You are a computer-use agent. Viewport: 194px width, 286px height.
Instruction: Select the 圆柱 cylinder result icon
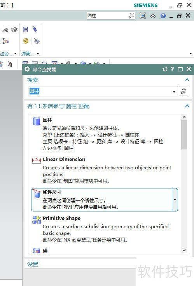[37, 121]
